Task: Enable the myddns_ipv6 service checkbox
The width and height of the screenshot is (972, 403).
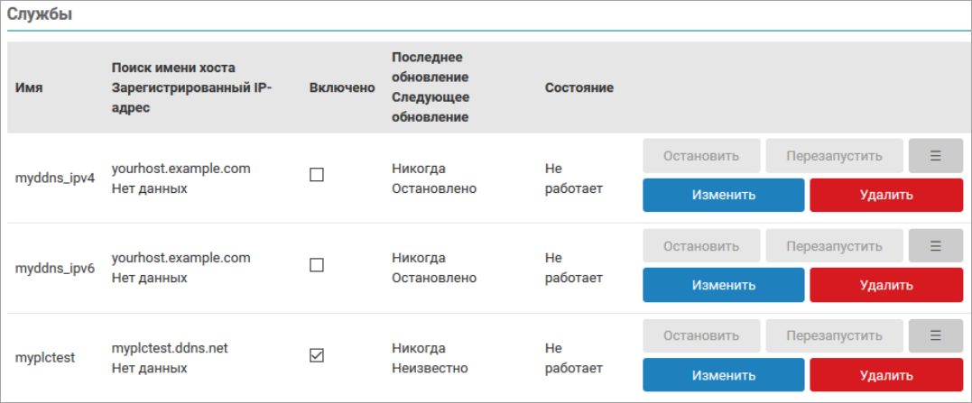Action: (317, 265)
